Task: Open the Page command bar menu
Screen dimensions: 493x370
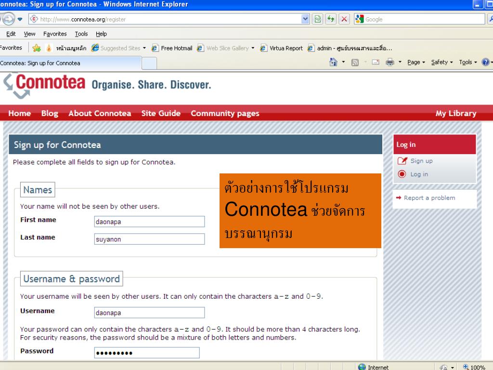Action: click(416, 62)
